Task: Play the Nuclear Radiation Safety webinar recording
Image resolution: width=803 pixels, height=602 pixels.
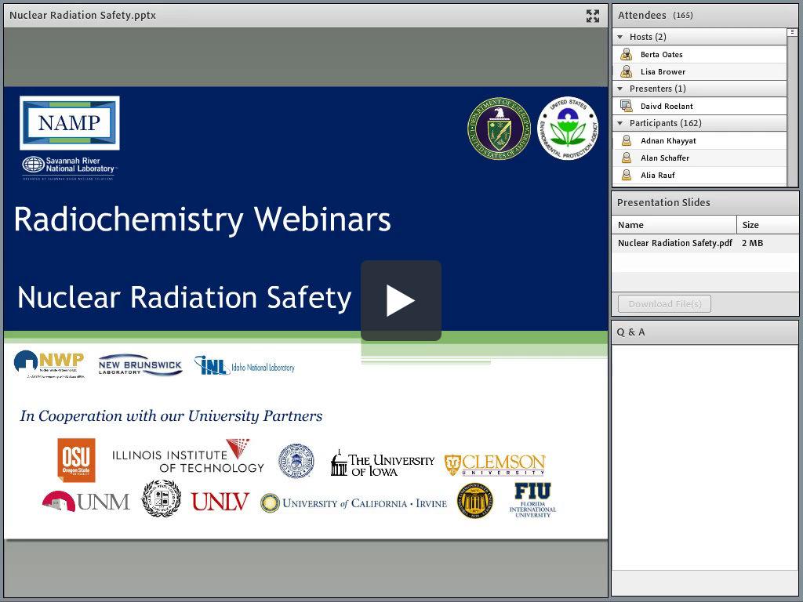Action: tap(401, 300)
